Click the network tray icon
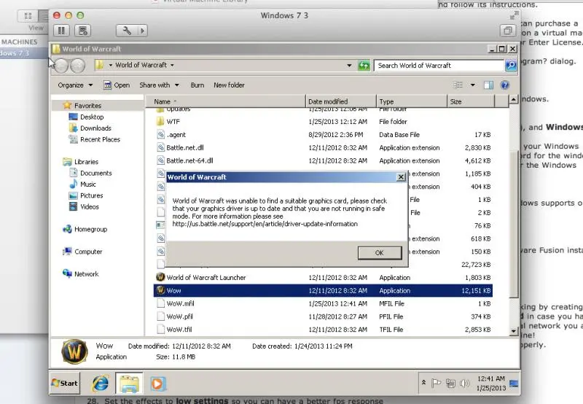Image resolution: width=583 pixels, height=404 pixels. tap(450, 383)
